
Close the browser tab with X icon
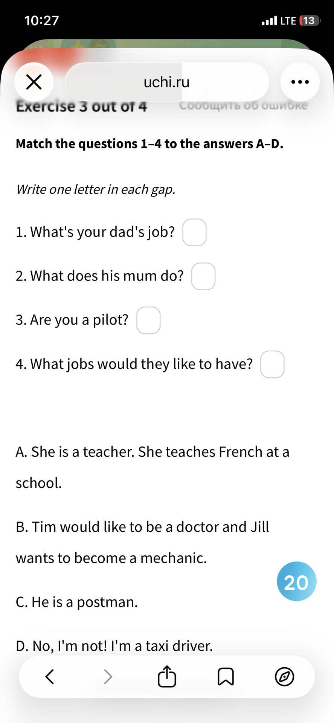pos(34,82)
